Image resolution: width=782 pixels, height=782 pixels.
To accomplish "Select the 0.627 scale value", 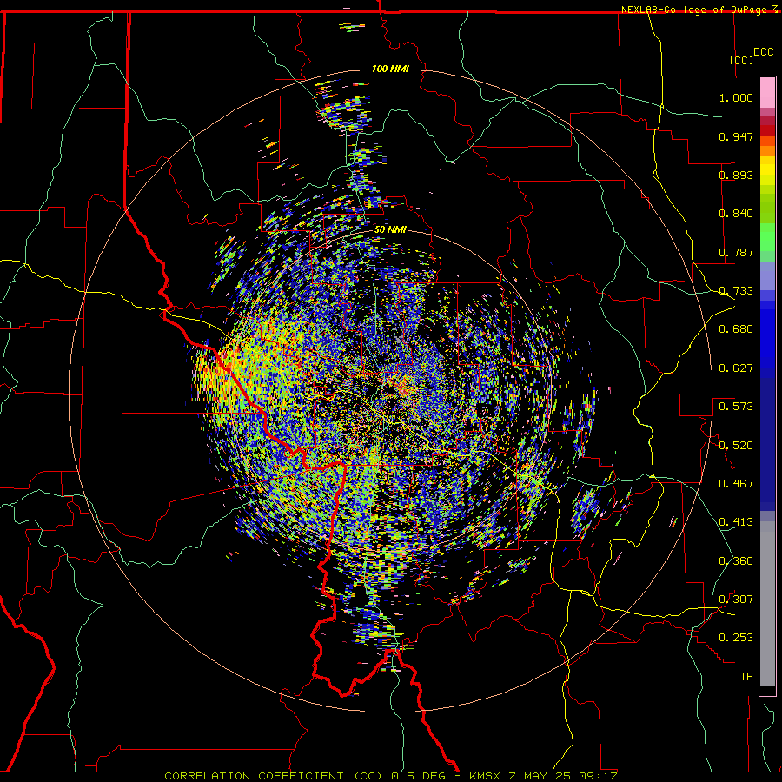I will point(736,368).
